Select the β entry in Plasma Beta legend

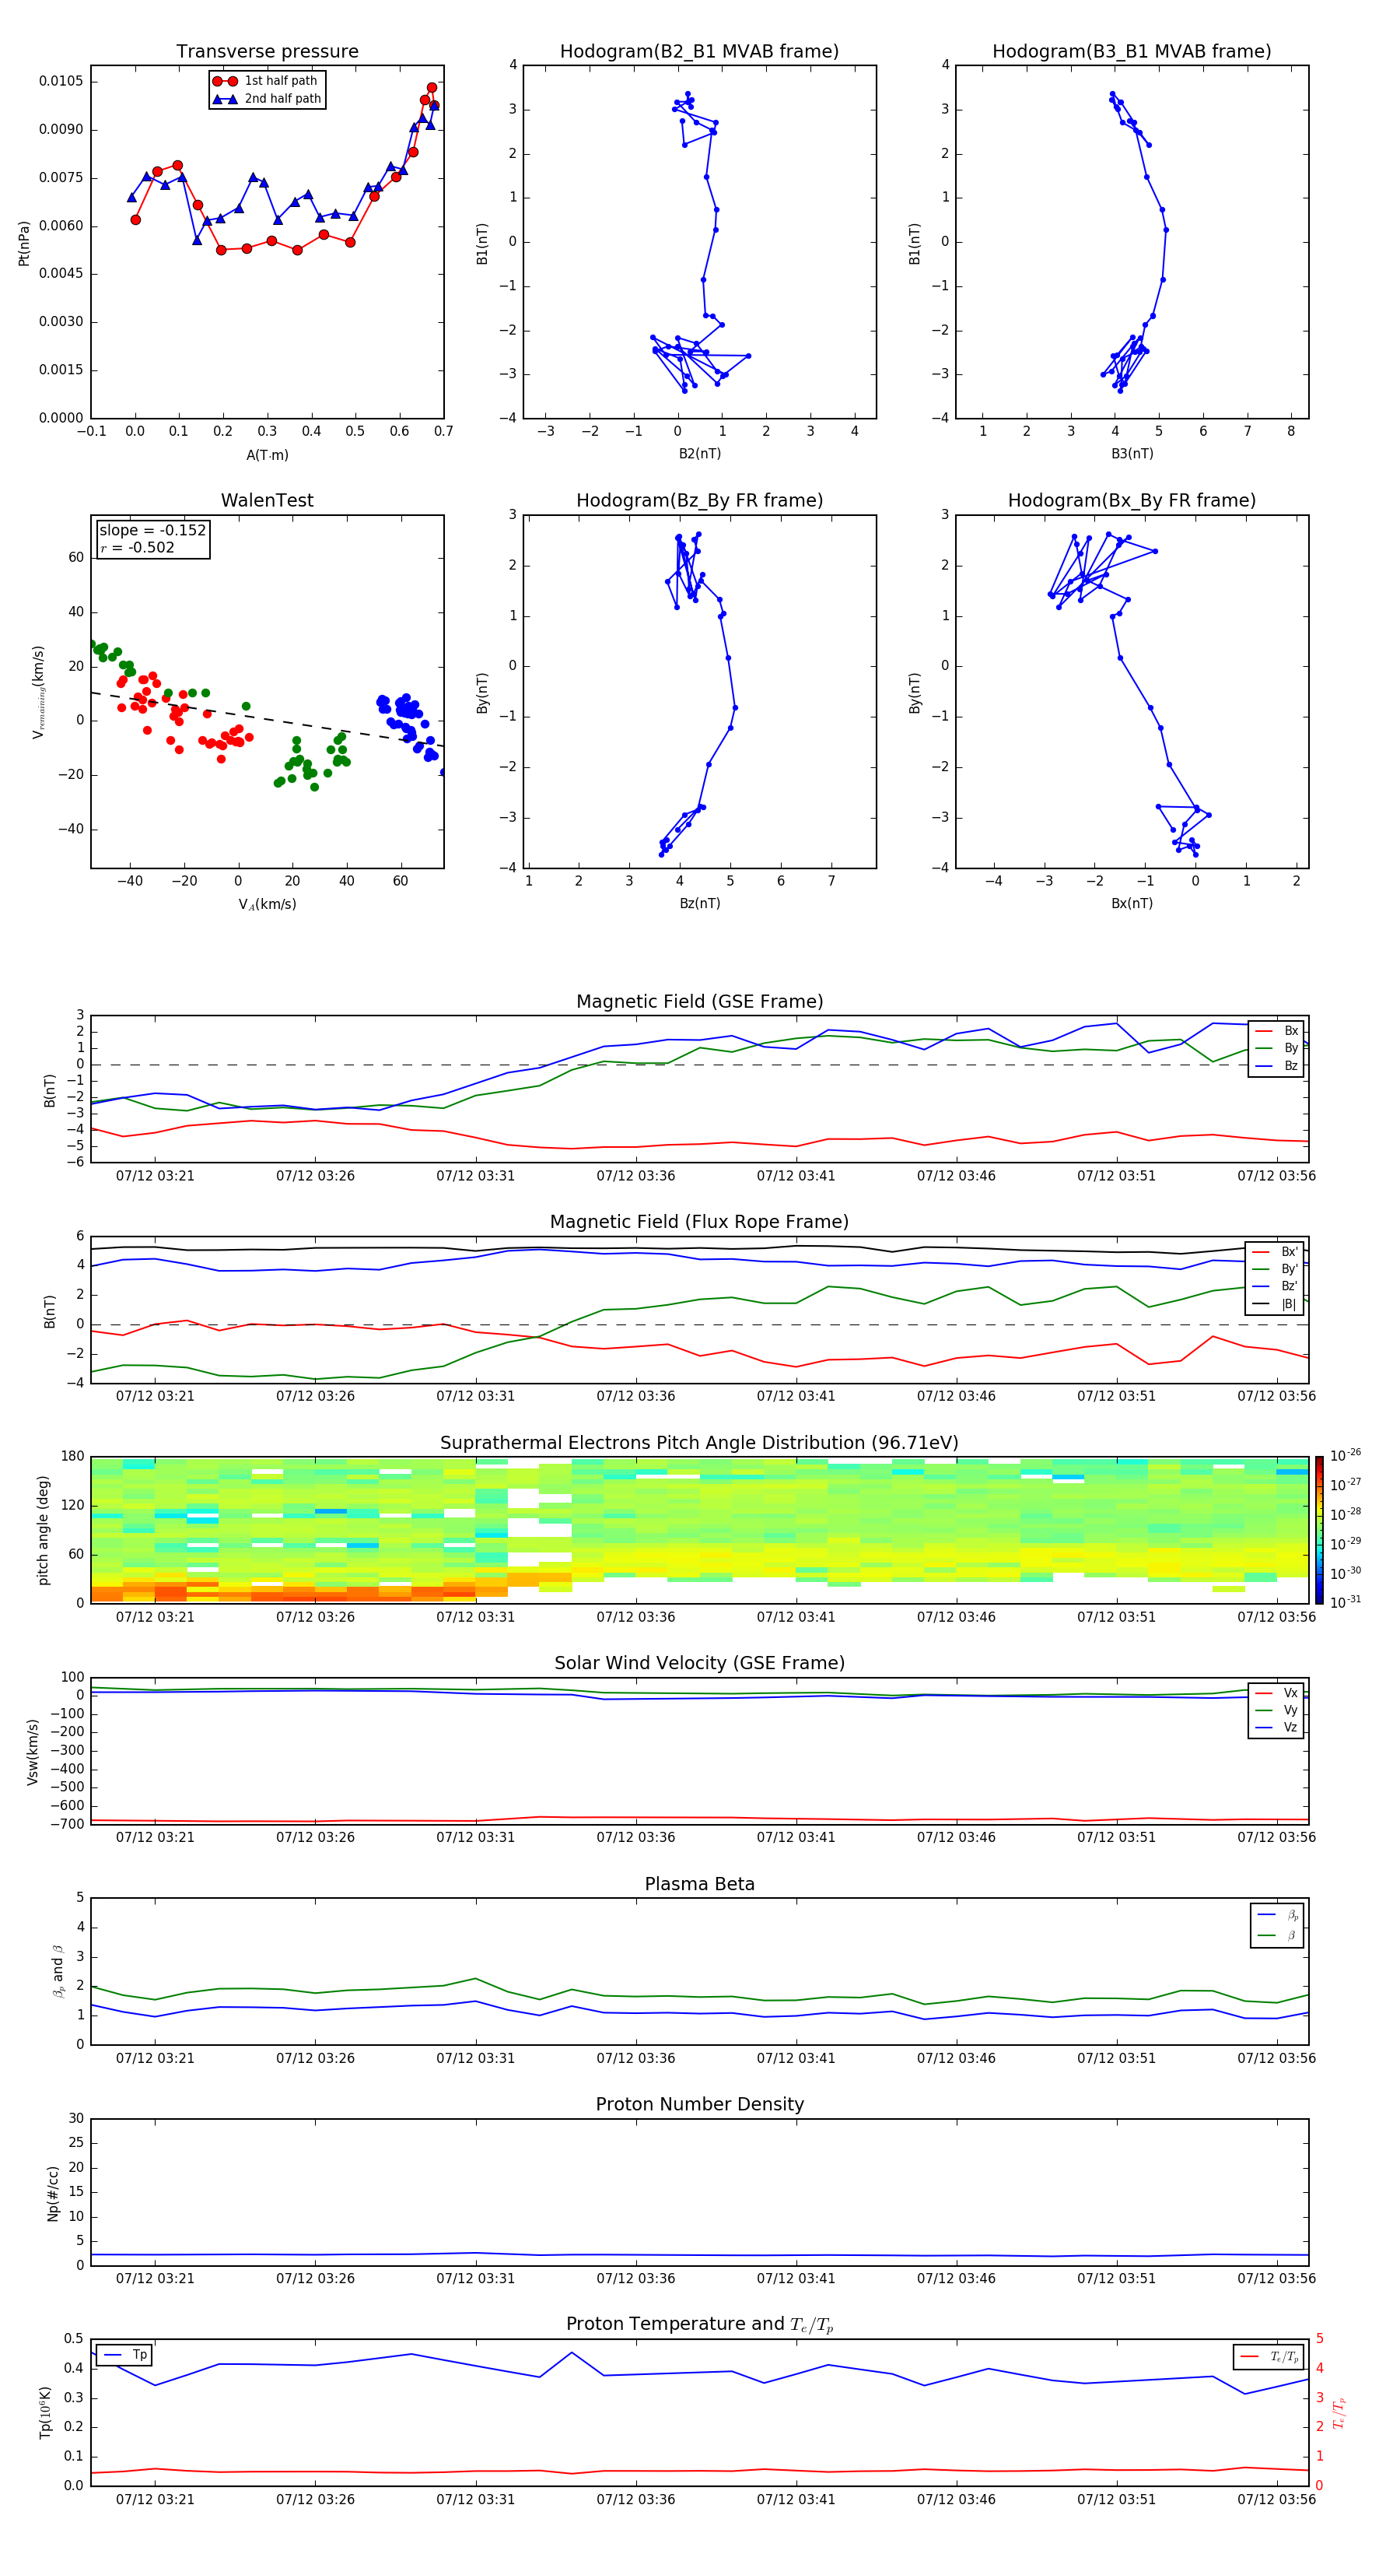tap(1277, 1935)
